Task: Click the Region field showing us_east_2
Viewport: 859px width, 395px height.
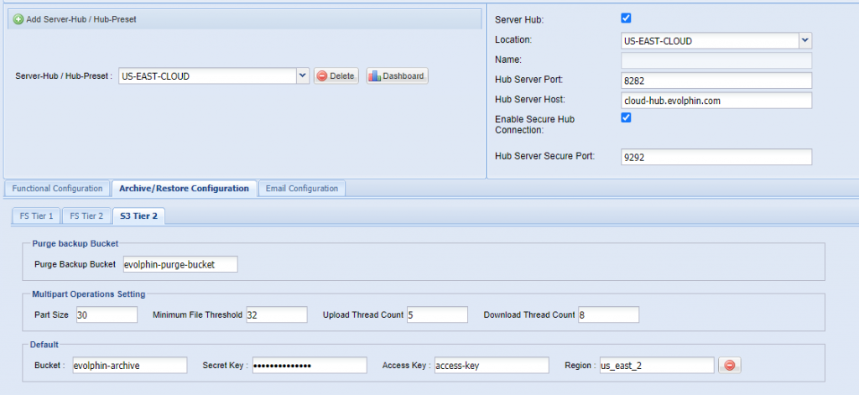Action: (657, 366)
